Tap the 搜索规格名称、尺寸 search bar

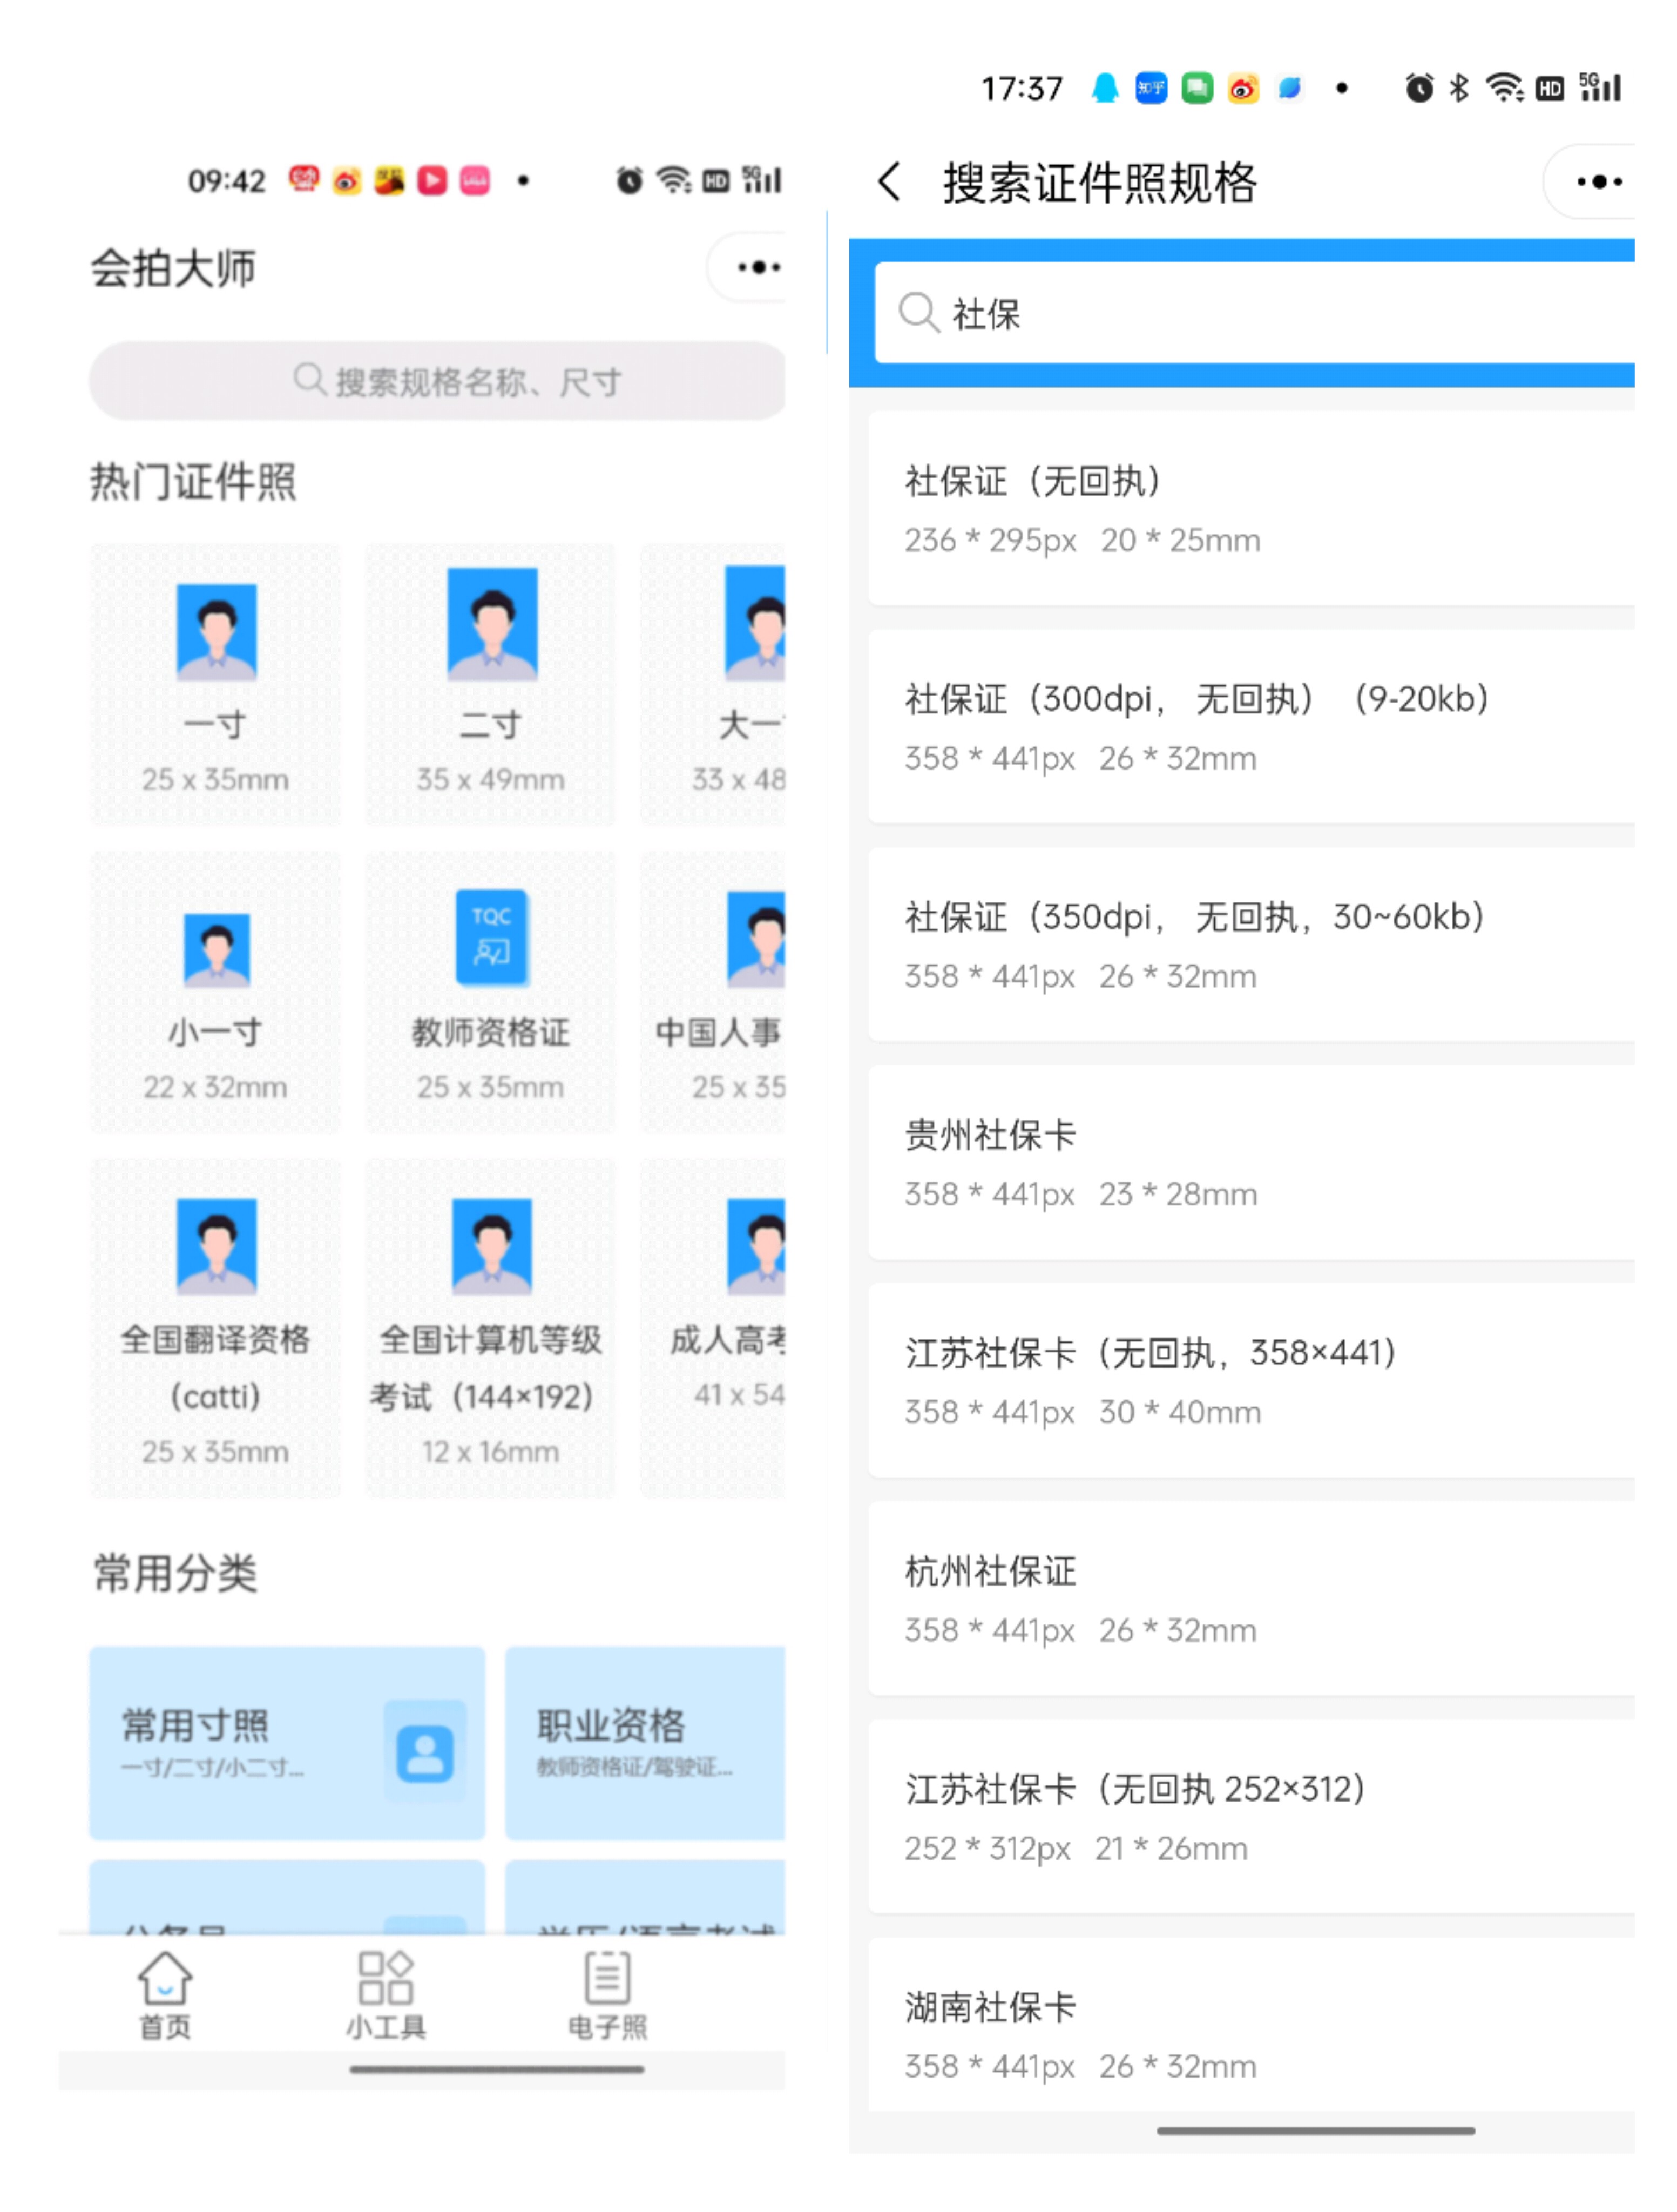tap(437, 381)
